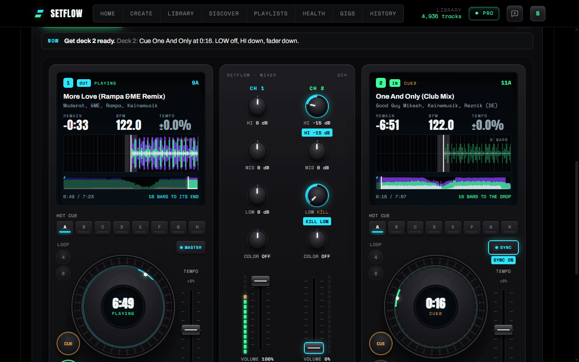The height and width of the screenshot is (362, 579).
Task: Trigger hot cue H on deck 2
Action: [510, 228]
